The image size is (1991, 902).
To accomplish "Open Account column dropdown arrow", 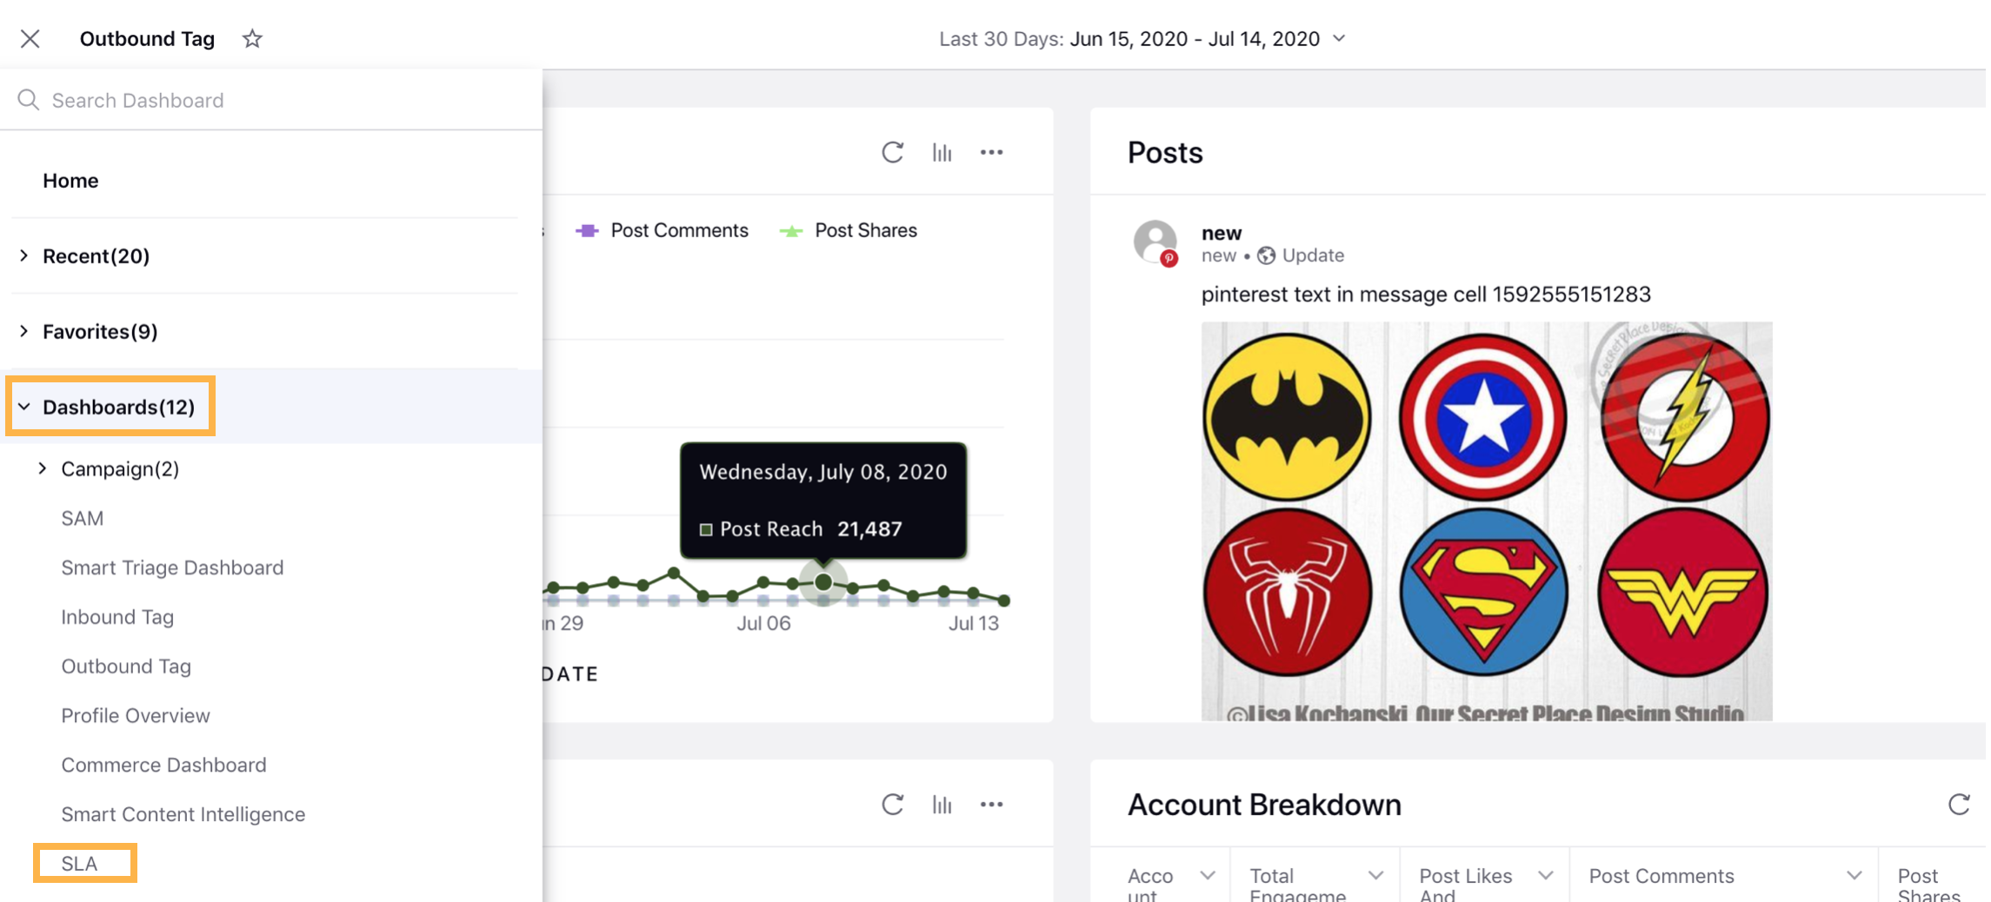I will [1208, 875].
